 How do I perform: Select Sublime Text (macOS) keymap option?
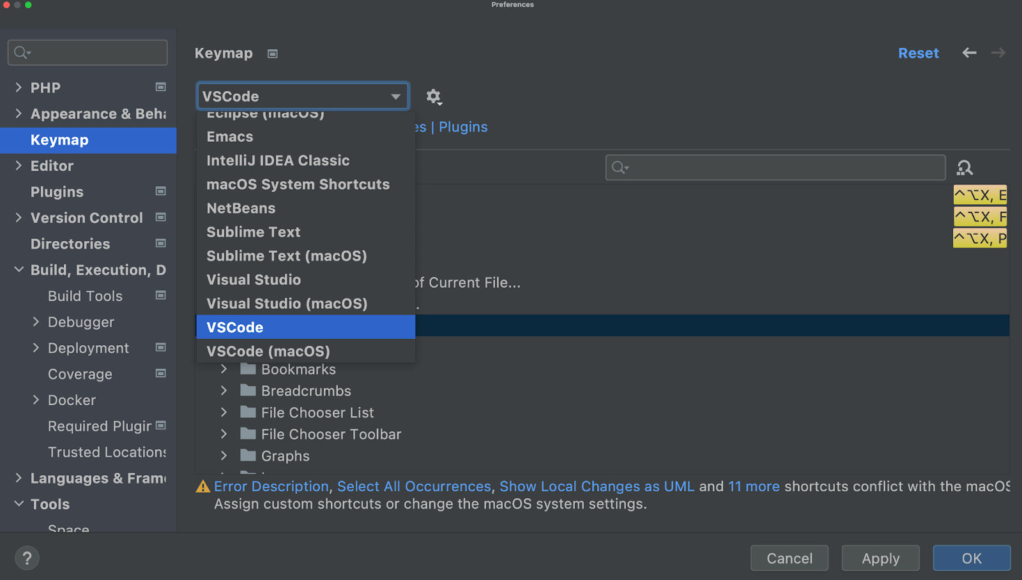click(286, 256)
